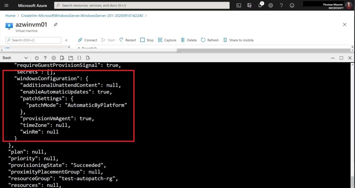Open the portal hamburger menu
The height and width of the screenshot is (188, 355).
tap(6, 6)
